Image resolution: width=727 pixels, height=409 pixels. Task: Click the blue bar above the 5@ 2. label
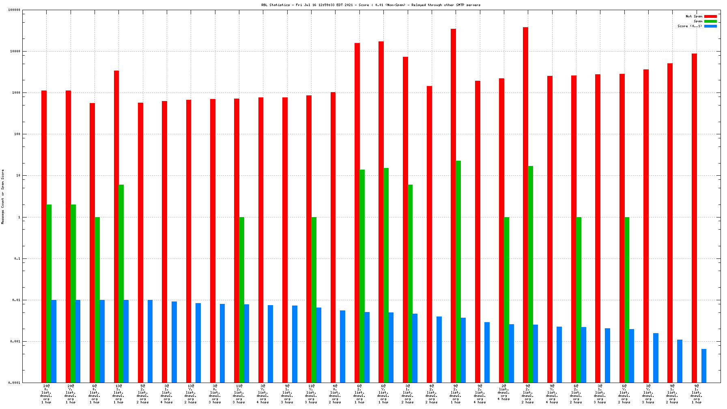point(150,341)
